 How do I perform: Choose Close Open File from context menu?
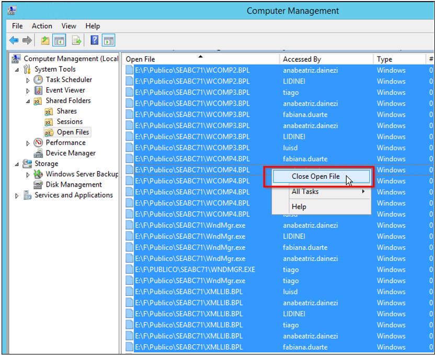pos(315,177)
